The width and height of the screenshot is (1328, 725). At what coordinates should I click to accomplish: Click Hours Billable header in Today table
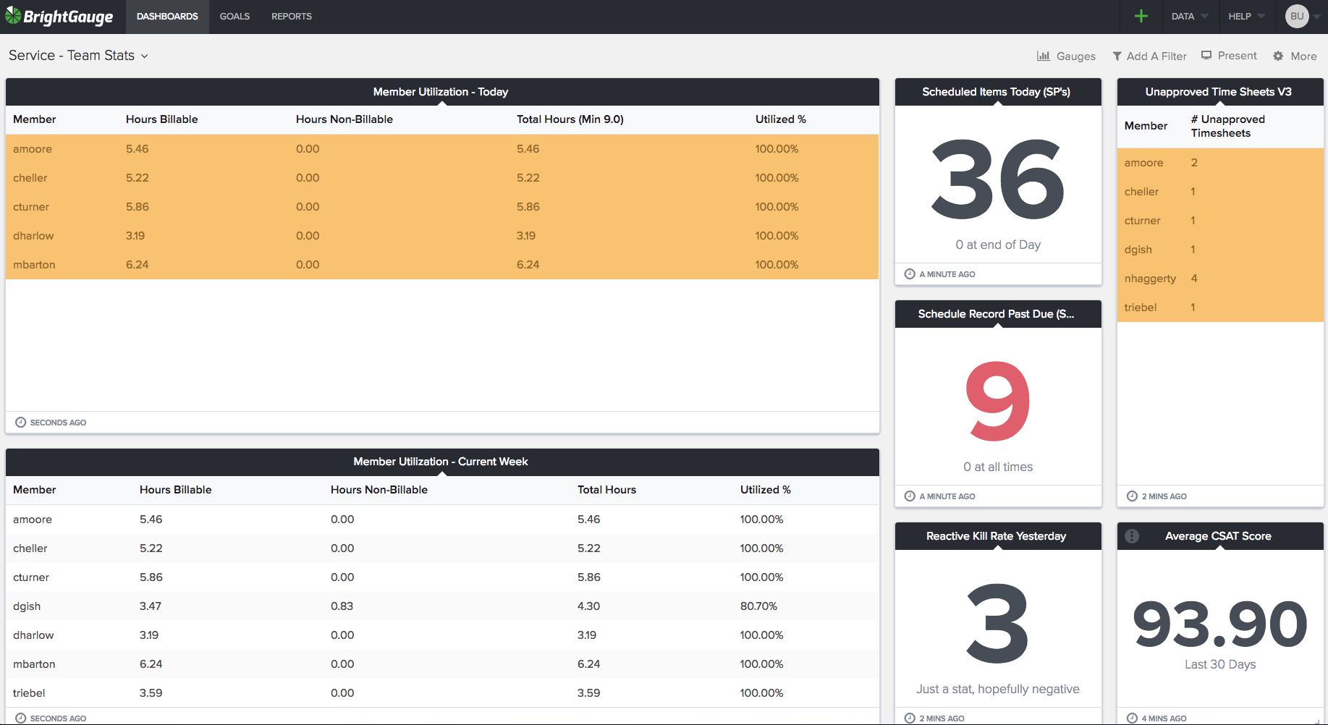pos(161,119)
